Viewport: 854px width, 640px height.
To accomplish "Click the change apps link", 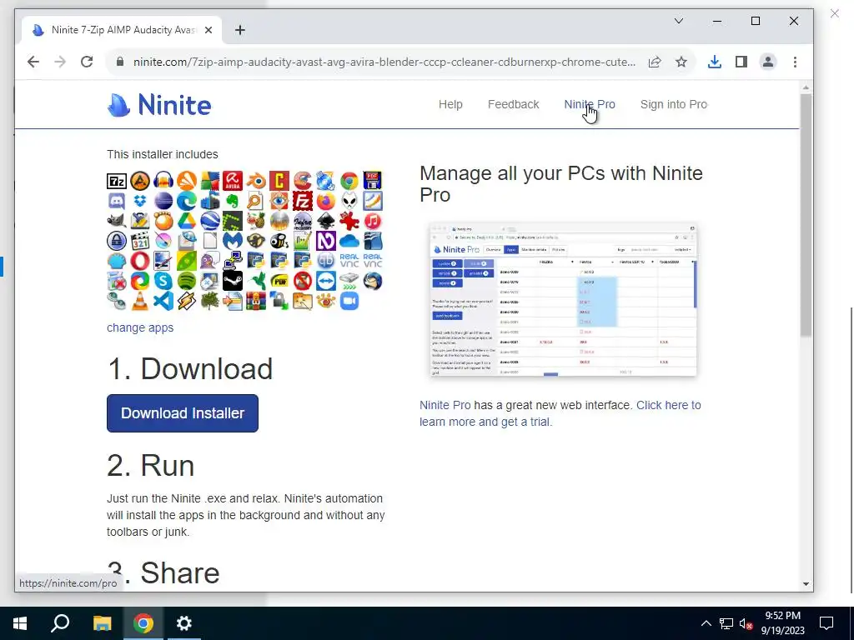I will click(140, 327).
